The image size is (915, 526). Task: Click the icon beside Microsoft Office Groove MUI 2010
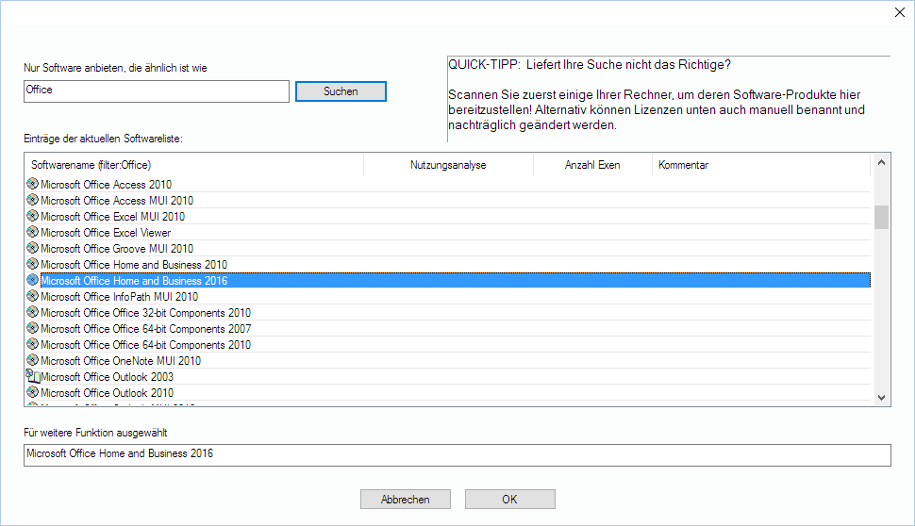[33, 248]
